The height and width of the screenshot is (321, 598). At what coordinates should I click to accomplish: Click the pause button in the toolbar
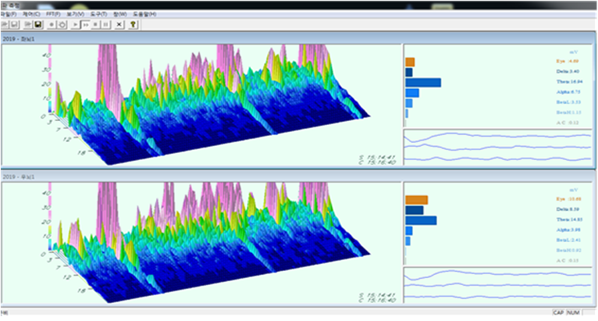105,24
